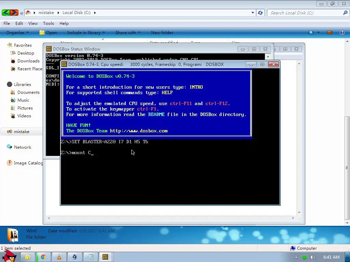Click the address bar root icon

[28, 13]
